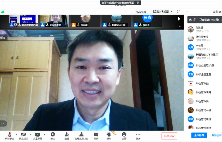Click the Share Screen icon
The image size is (222, 142).
click(x=38, y=135)
